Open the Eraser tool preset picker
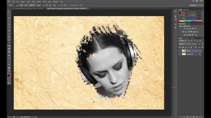Screen dimensions: 211x118 11,5
